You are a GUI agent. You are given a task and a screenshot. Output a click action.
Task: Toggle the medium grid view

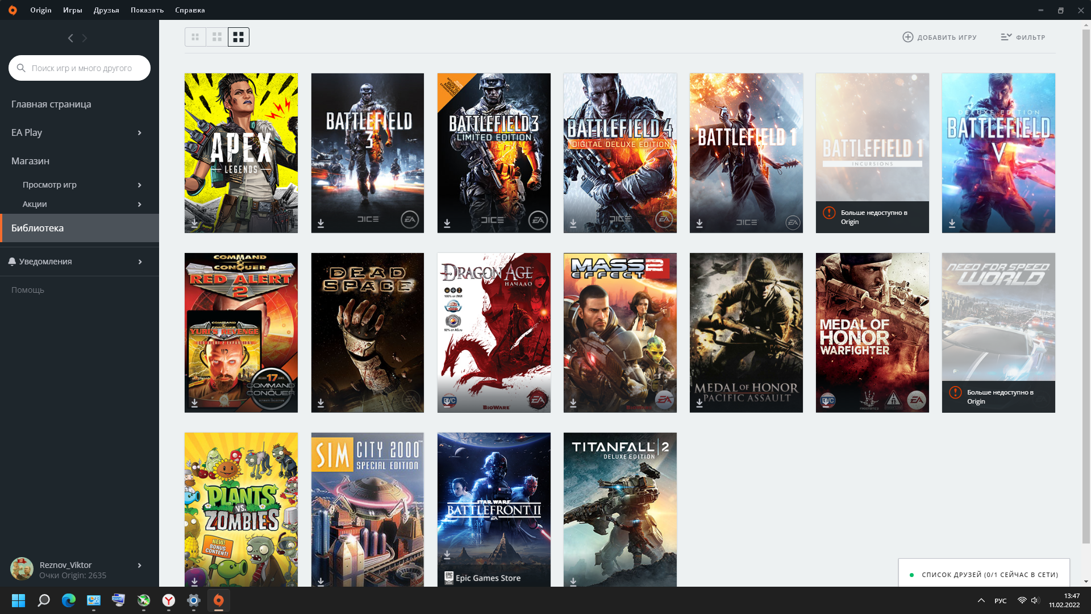pyautogui.click(x=216, y=36)
